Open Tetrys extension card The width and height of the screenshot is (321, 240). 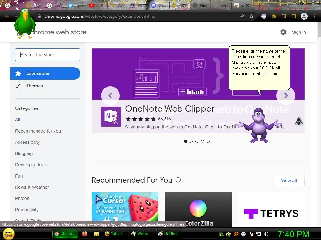271,210
